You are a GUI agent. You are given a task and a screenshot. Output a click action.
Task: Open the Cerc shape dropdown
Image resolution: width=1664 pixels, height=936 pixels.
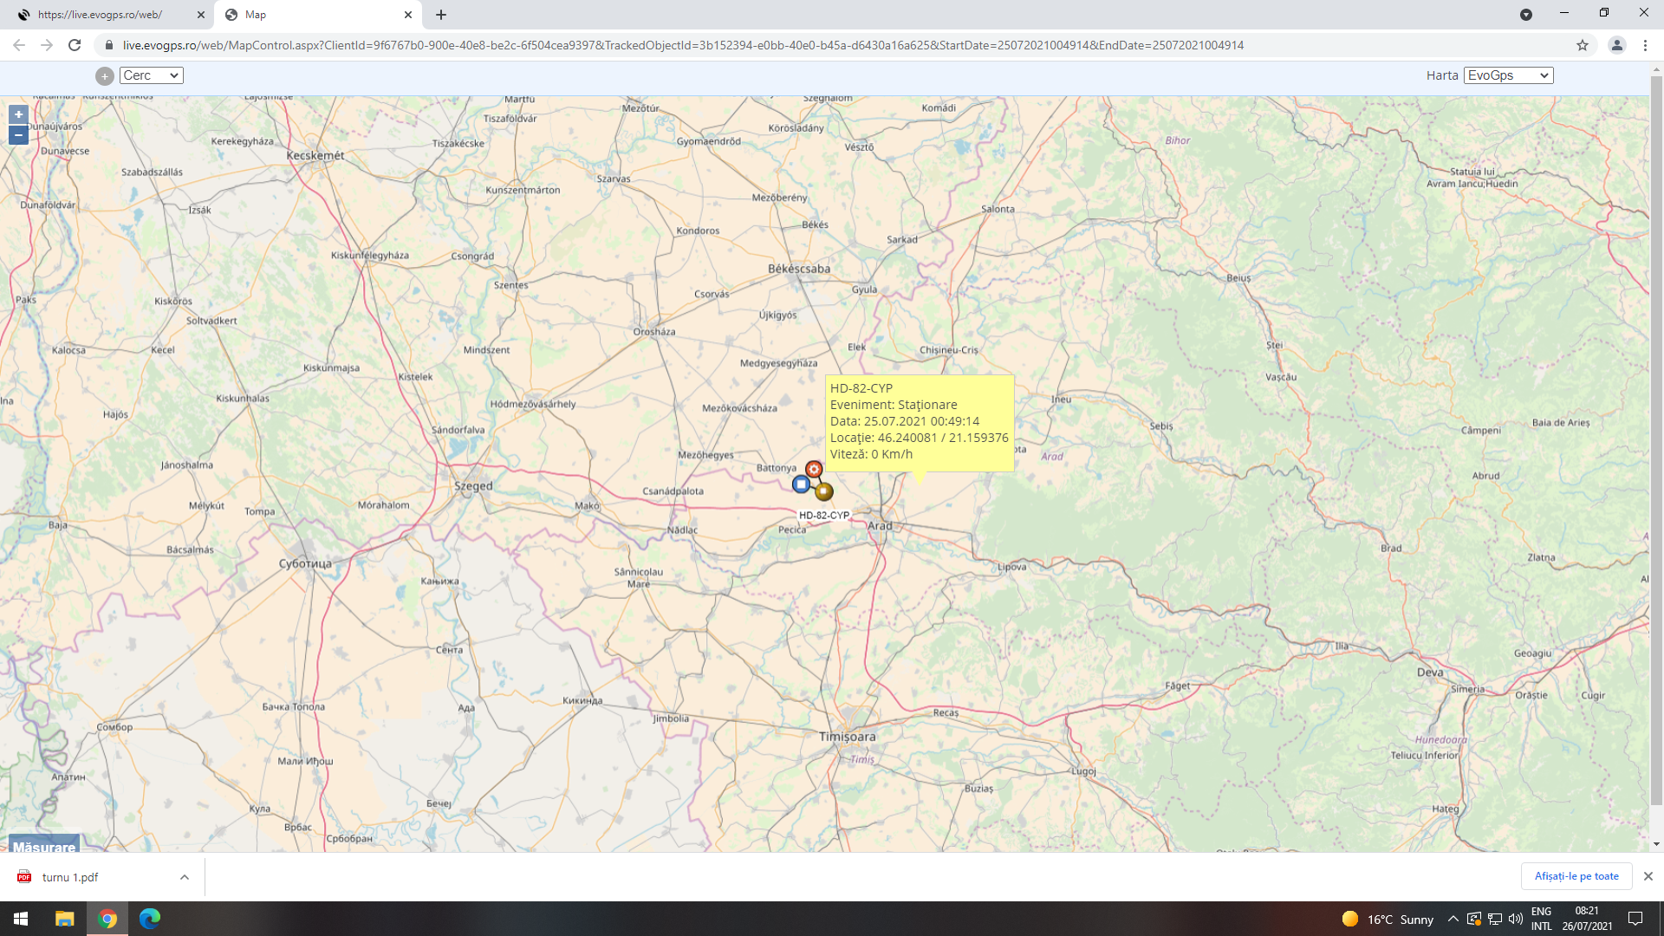[152, 75]
